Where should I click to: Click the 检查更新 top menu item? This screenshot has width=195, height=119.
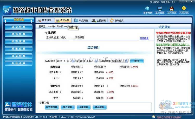(165, 2)
